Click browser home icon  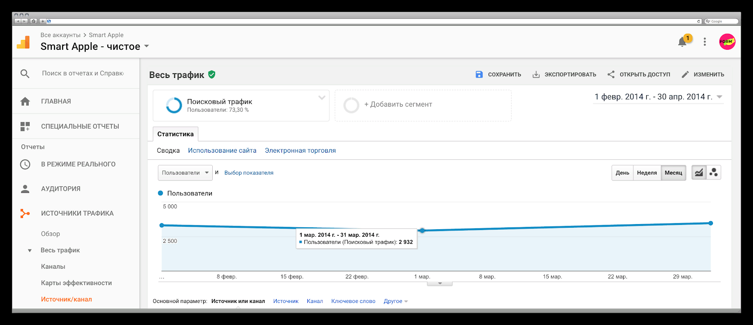(x=33, y=21)
